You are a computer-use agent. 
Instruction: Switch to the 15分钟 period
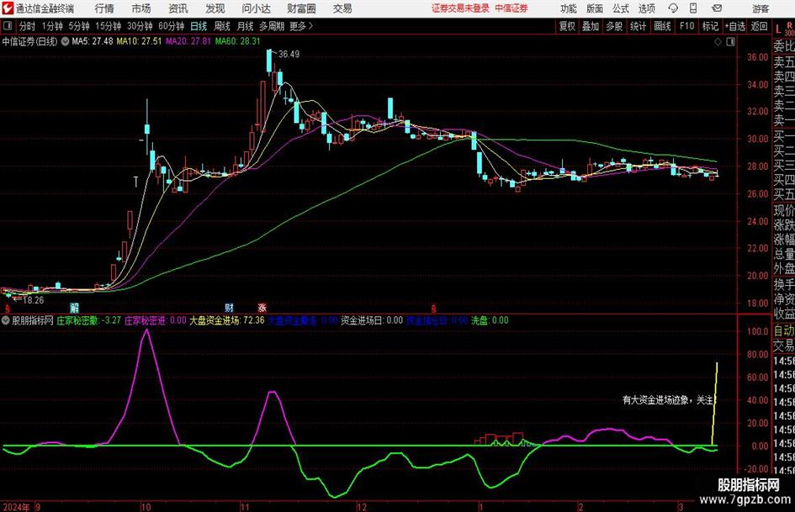108,26
